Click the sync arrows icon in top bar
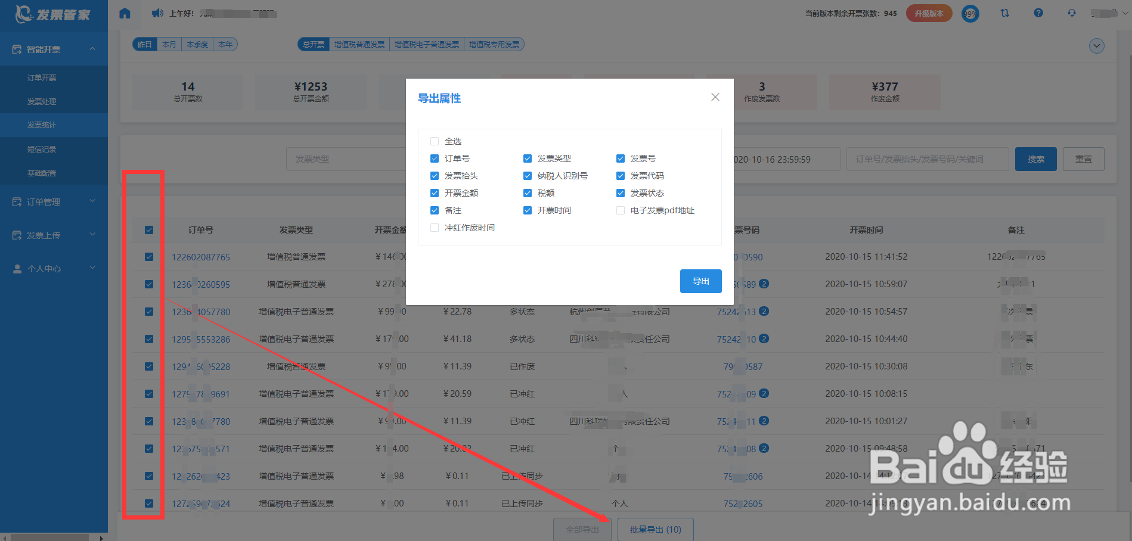Screen dimensions: 1132x541 pyautogui.click(x=1005, y=13)
